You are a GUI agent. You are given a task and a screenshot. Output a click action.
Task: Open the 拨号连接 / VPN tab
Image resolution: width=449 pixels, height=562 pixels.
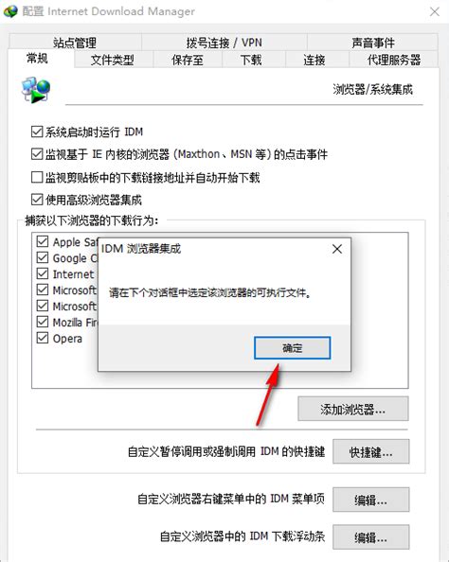pos(224,43)
